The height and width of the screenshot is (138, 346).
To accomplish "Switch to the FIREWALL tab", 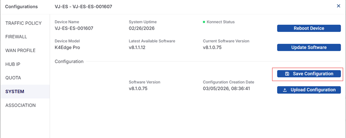I will [x=16, y=37].
